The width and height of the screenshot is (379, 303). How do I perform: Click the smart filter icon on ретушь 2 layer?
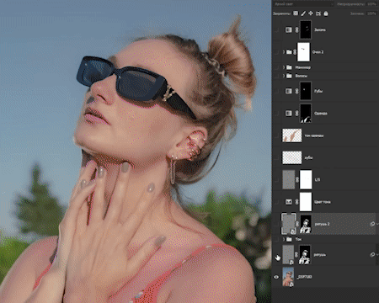(372, 224)
